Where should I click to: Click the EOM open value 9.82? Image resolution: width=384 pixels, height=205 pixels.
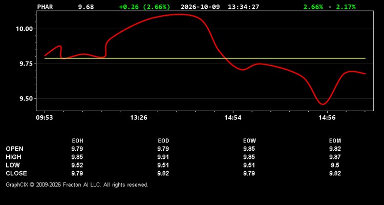click(335, 149)
